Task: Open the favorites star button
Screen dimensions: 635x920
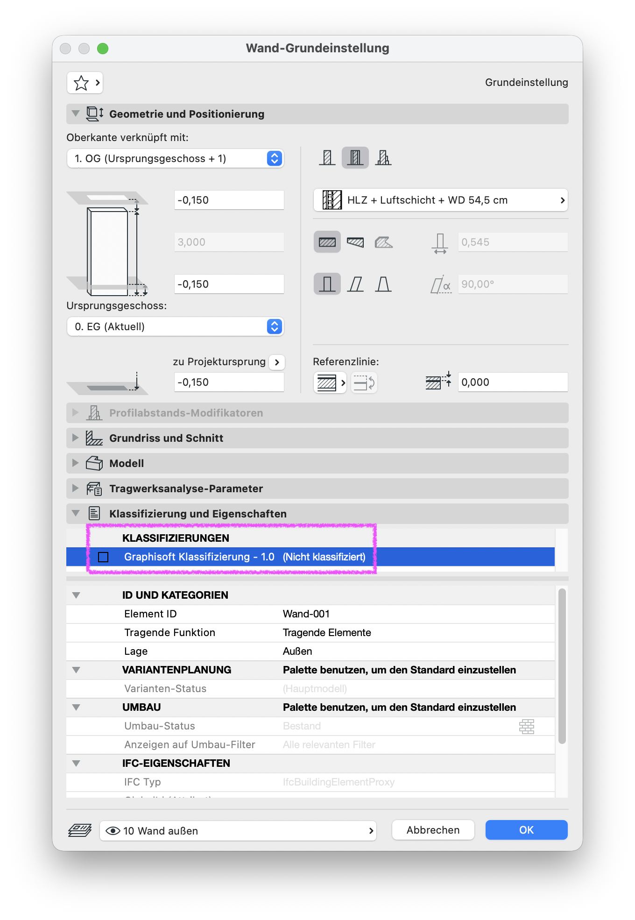Action: pos(85,83)
